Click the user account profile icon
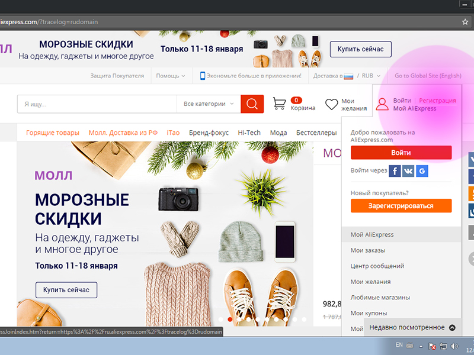The width and height of the screenshot is (474, 355). tap(382, 104)
